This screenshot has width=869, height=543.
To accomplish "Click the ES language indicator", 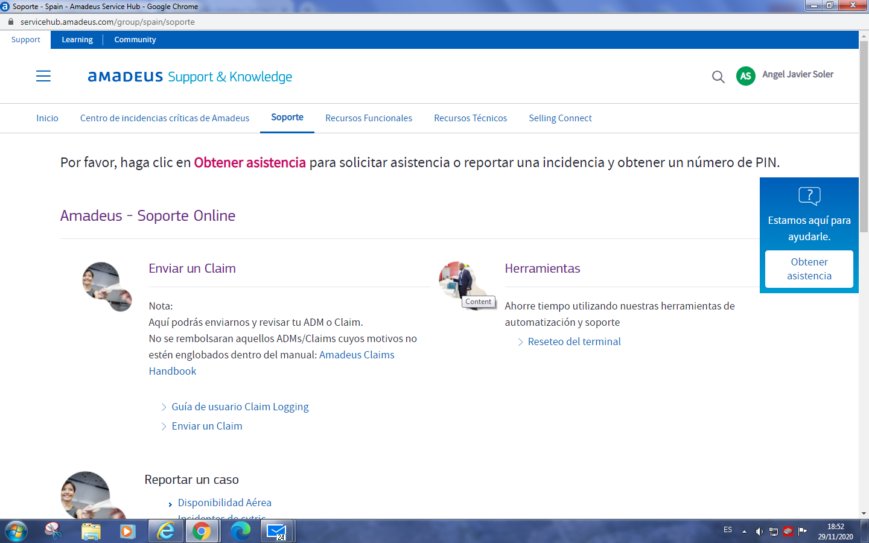I will pyautogui.click(x=728, y=530).
